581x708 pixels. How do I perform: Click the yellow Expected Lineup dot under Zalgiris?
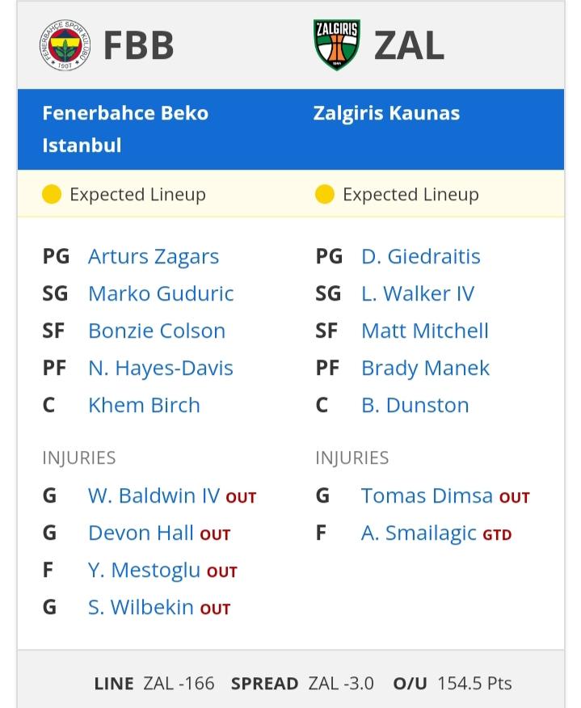(x=325, y=194)
